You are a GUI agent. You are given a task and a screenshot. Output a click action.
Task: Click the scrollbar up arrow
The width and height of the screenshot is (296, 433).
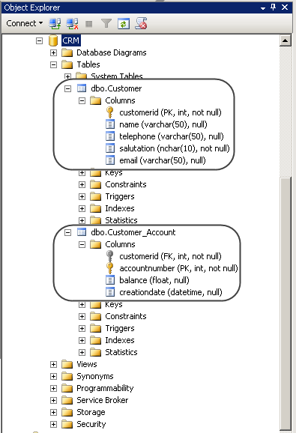click(286, 41)
